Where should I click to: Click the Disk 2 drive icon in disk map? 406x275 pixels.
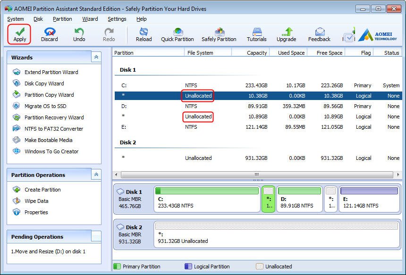tap(120, 227)
